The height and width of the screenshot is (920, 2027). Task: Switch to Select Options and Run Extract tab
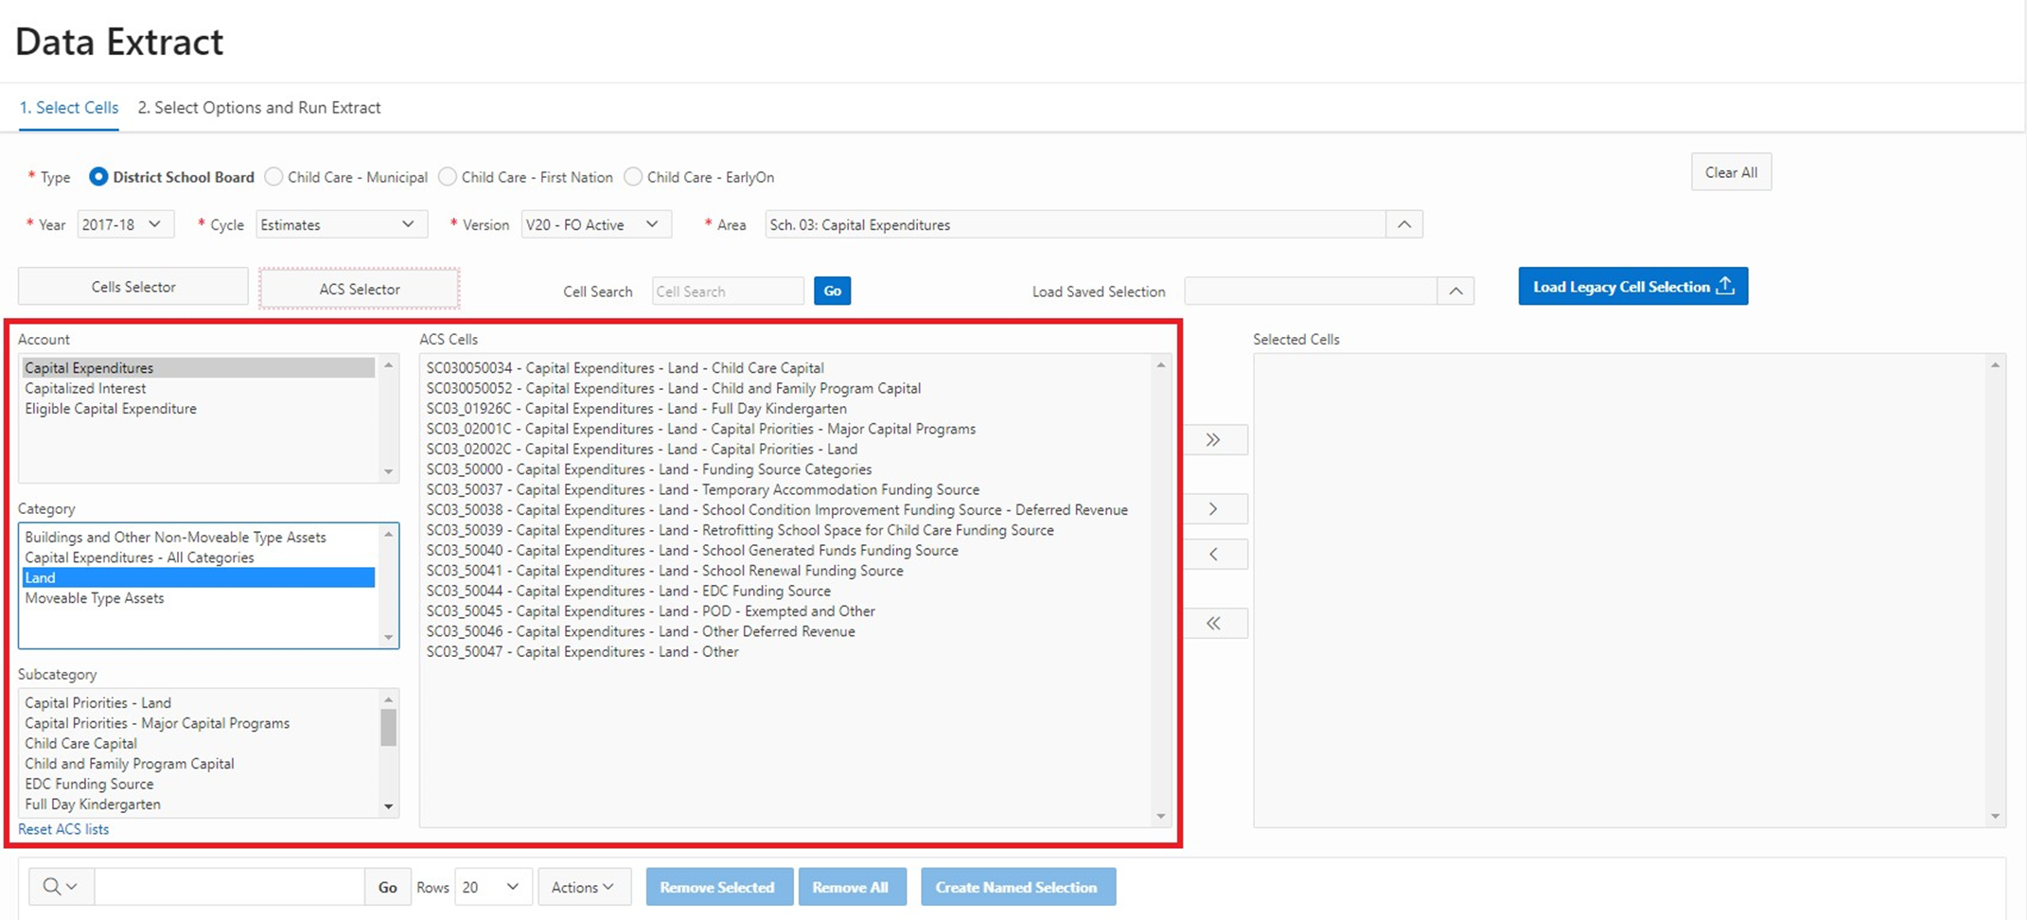point(259,108)
